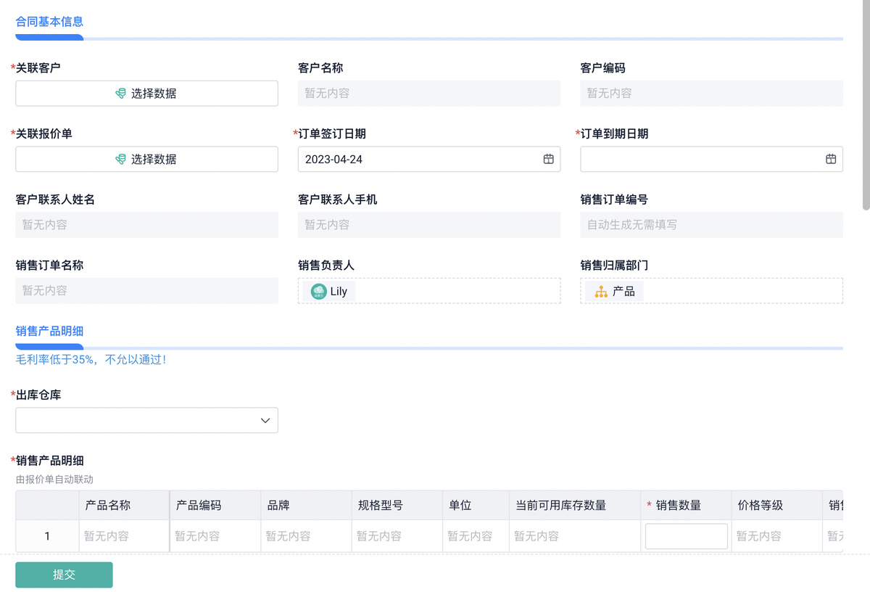870x592 pixels.
Task: Click the link icon in 关联报价单 button
Action: (121, 160)
